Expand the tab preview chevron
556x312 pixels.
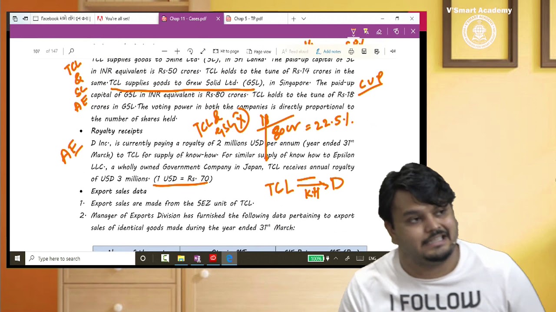point(304,19)
